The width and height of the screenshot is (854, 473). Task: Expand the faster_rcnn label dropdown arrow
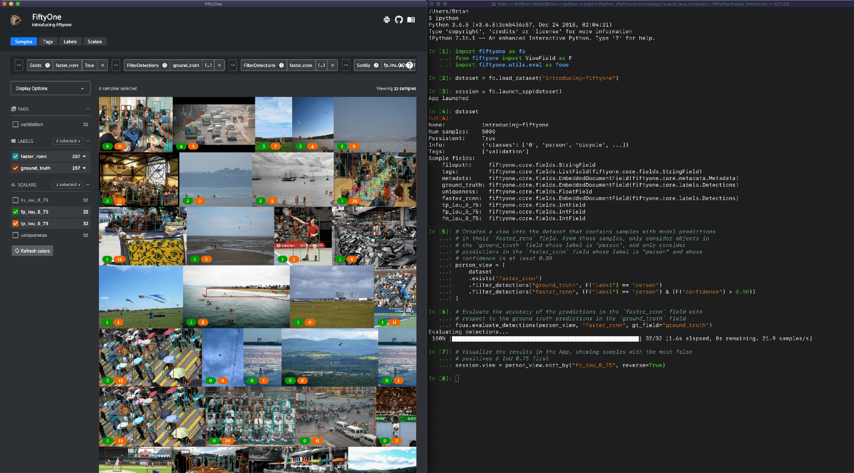point(85,156)
